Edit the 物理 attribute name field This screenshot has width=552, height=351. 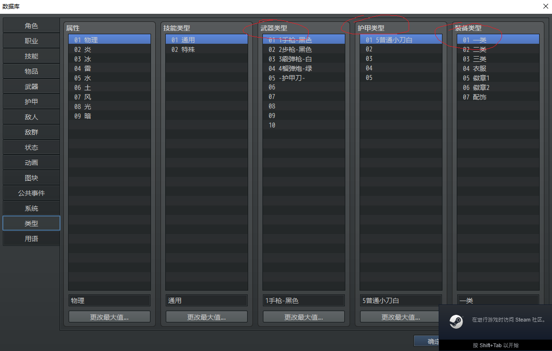coord(110,301)
